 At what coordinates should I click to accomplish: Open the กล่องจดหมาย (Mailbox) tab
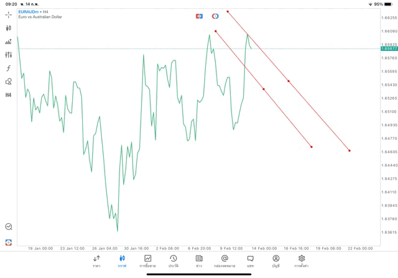pos(224,261)
